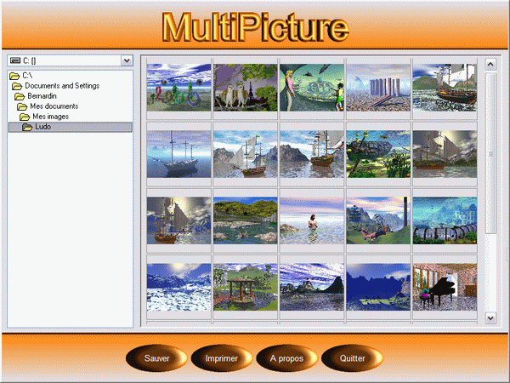Click the vertical scrollbar thumb
Image resolution: width=510 pixels, height=383 pixels.
pos(490,153)
